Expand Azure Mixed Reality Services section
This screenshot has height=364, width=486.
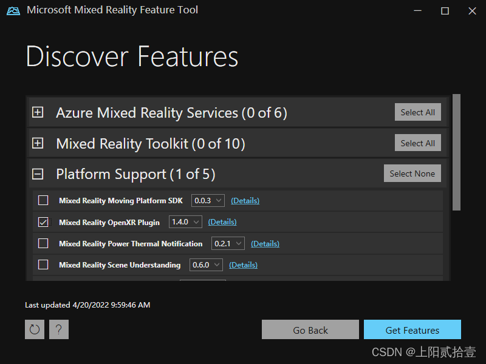point(38,112)
